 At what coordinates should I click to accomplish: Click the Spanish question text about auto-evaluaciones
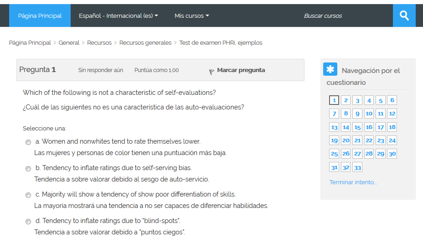[x=134, y=107]
